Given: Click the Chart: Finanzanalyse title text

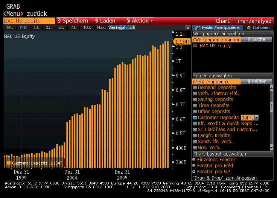Looking at the screenshot, I should (244, 21).
